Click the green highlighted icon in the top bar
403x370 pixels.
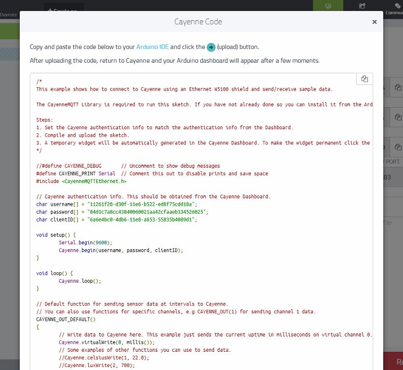pos(328,5)
